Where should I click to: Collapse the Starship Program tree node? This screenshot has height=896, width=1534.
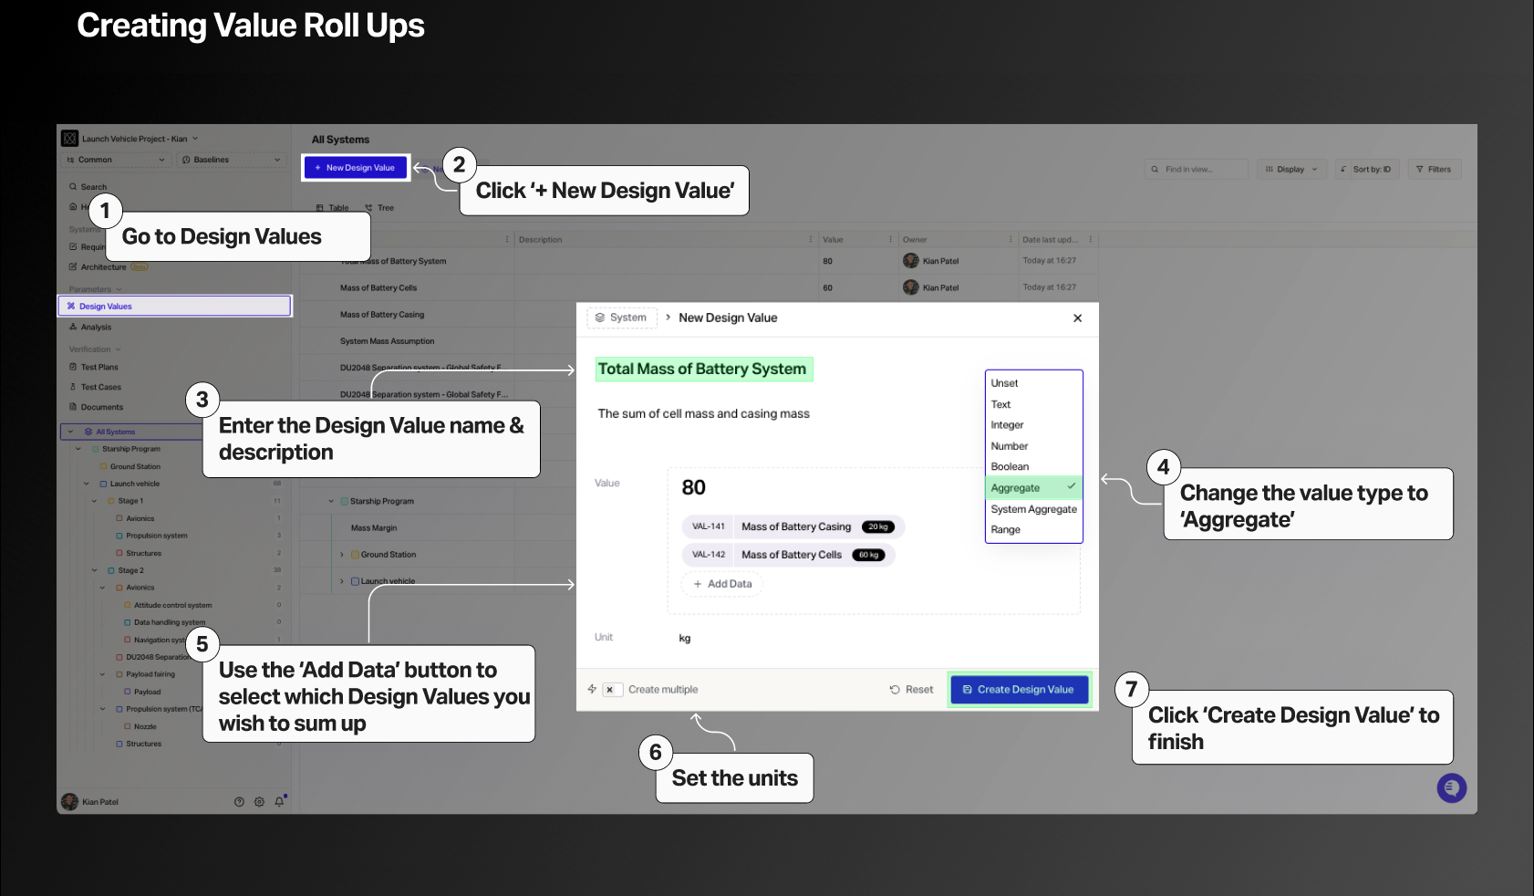(x=78, y=449)
